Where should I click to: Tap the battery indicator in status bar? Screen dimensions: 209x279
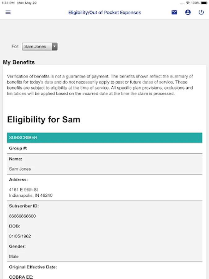pos(204,3)
